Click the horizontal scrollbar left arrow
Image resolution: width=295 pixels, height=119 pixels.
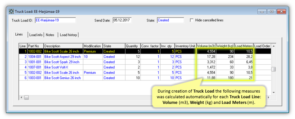[21, 97]
